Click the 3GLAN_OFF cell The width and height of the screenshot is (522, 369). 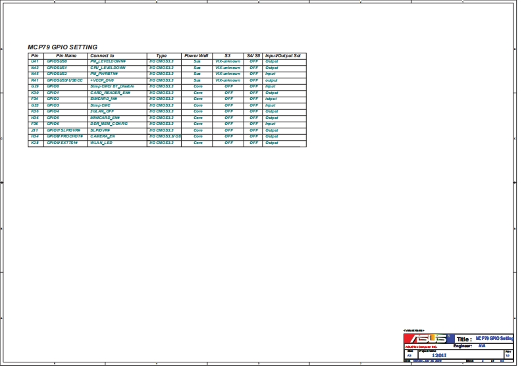(102, 111)
